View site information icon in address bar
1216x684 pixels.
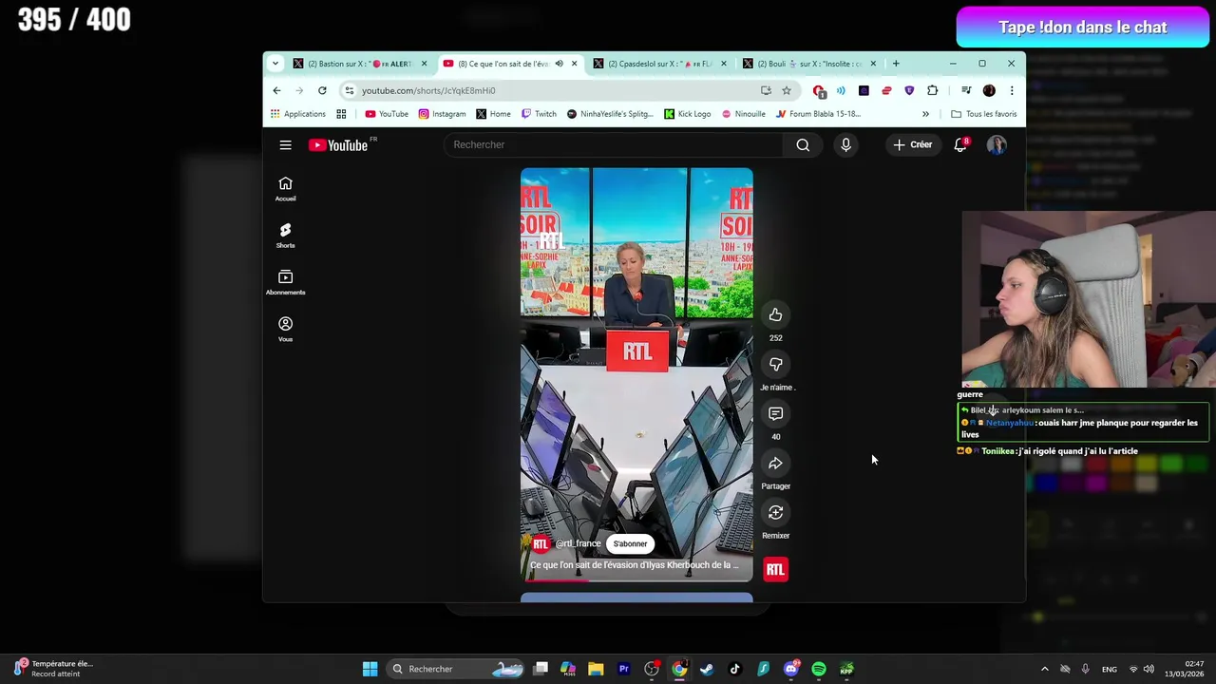[350, 90]
